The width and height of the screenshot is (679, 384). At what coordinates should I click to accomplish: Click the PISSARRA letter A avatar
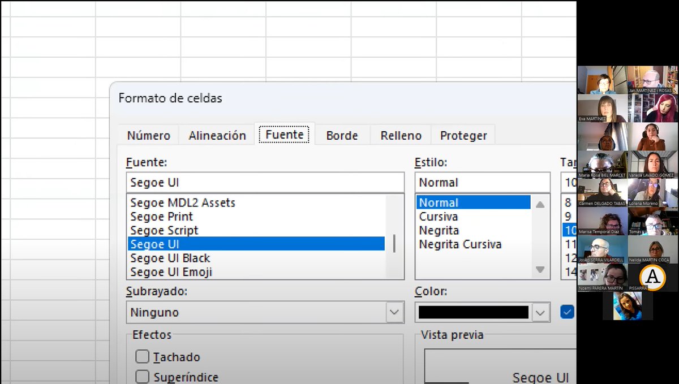pos(652,278)
